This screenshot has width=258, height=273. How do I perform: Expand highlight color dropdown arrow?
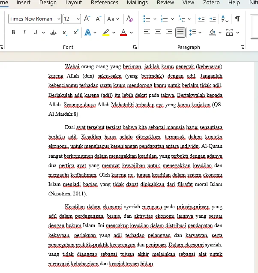pos(114,33)
